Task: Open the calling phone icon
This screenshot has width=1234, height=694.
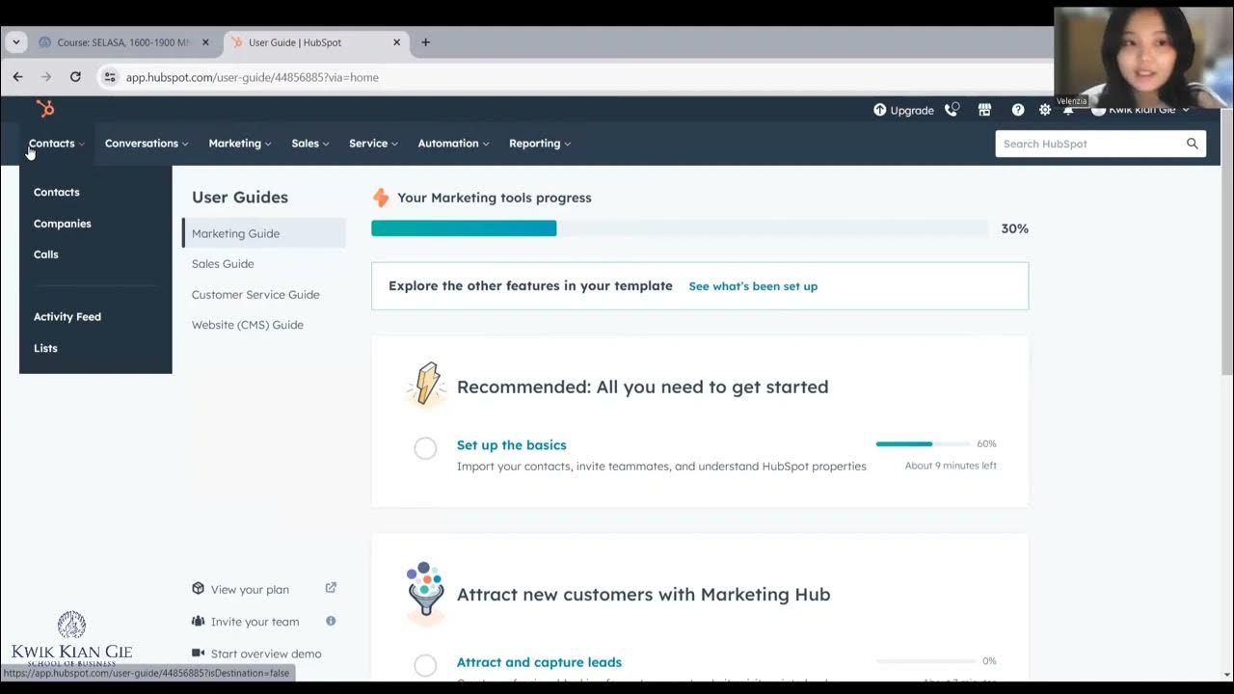Action: coord(952,110)
